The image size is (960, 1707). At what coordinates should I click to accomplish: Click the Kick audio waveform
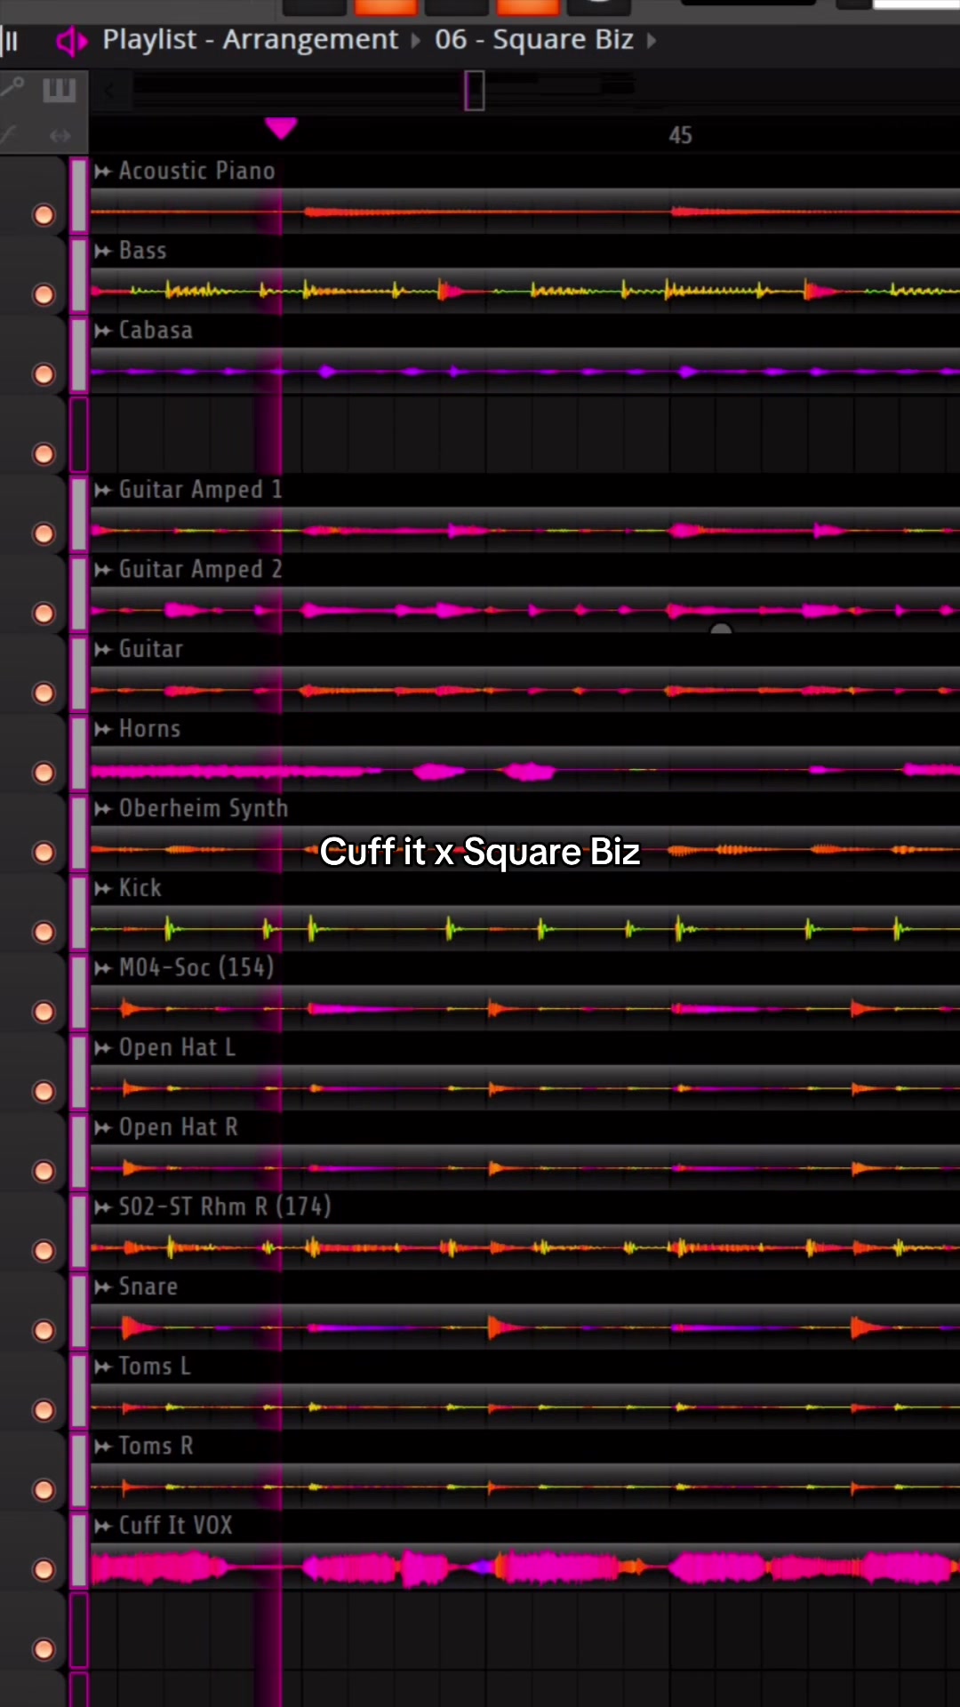click(x=524, y=930)
